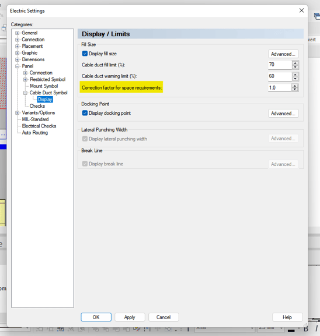Screen dimensions: 320x336
Task: Open the Help for this dialog
Action: click(287, 317)
